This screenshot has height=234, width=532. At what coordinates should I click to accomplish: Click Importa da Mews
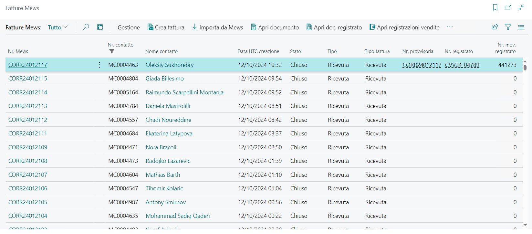218,27
